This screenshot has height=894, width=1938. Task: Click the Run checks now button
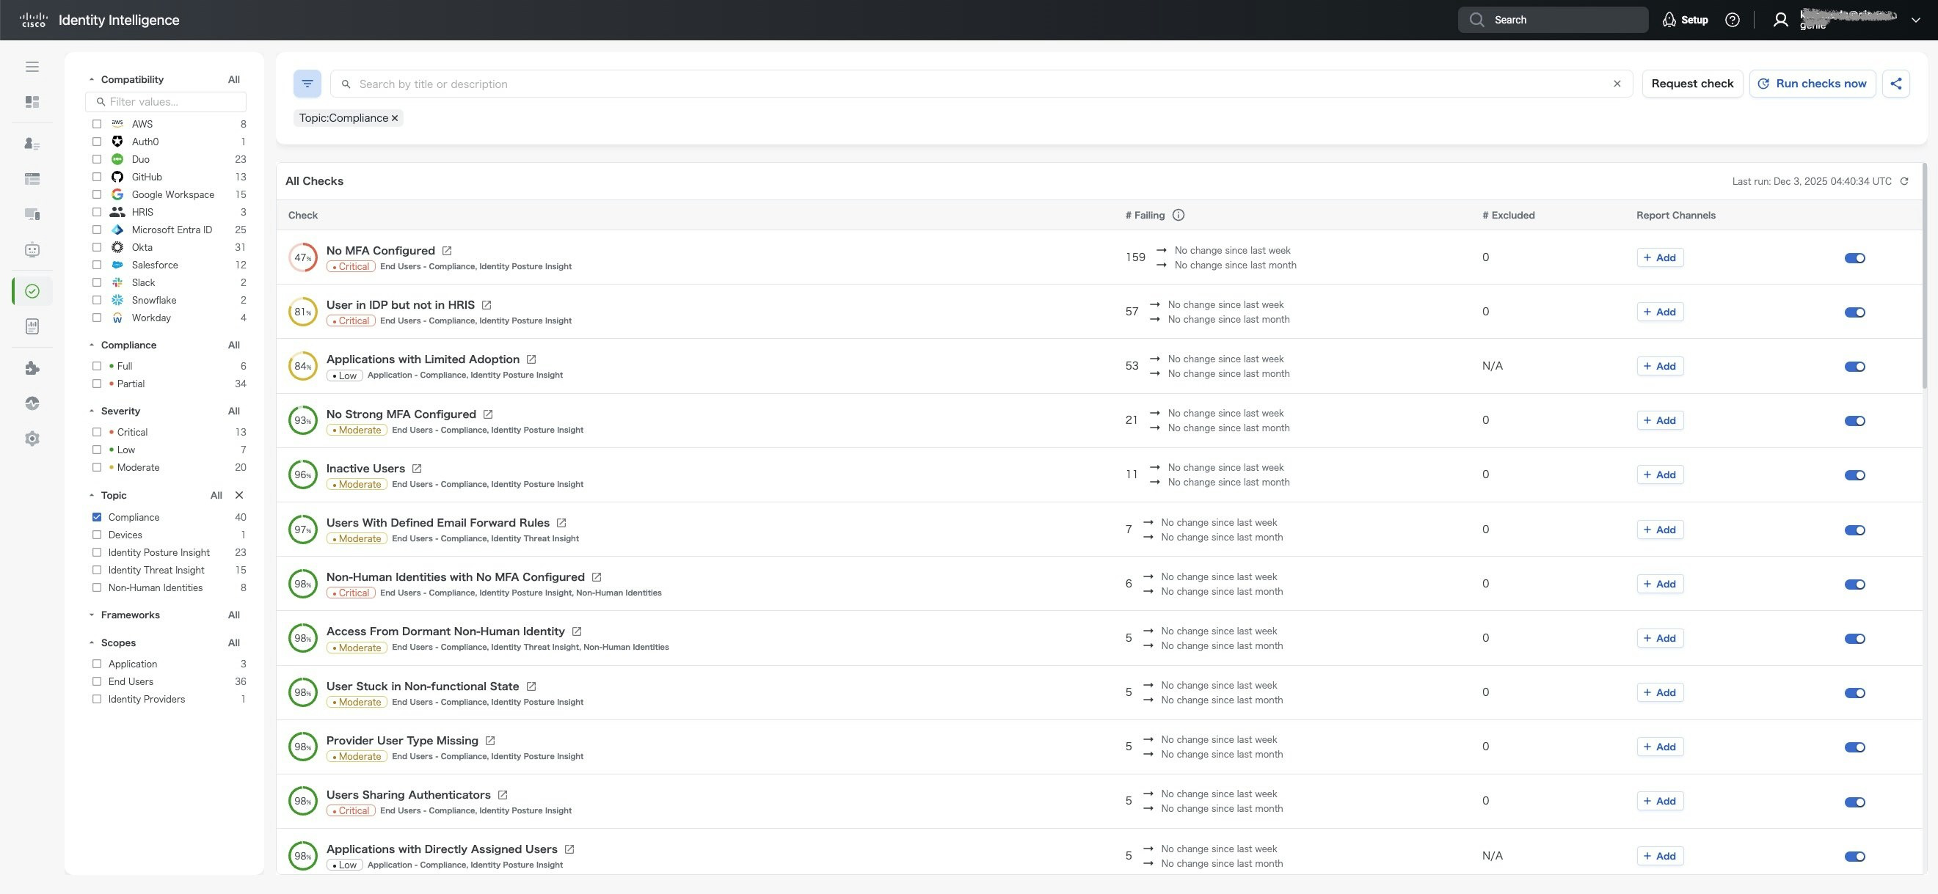pyautogui.click(x=1813, y=84)
